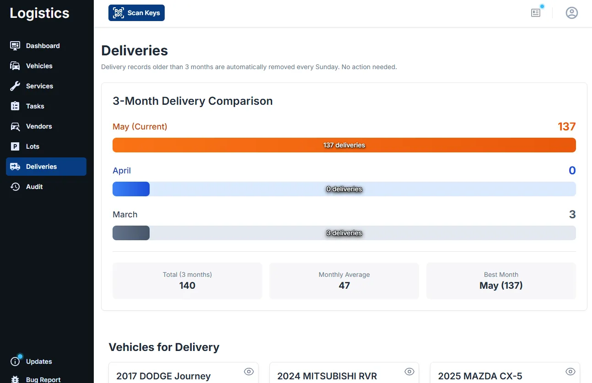Image resolution: width=592 pixels, height=383 pixels.
Task: Open the user account profile icon
Action: (572, 13)
